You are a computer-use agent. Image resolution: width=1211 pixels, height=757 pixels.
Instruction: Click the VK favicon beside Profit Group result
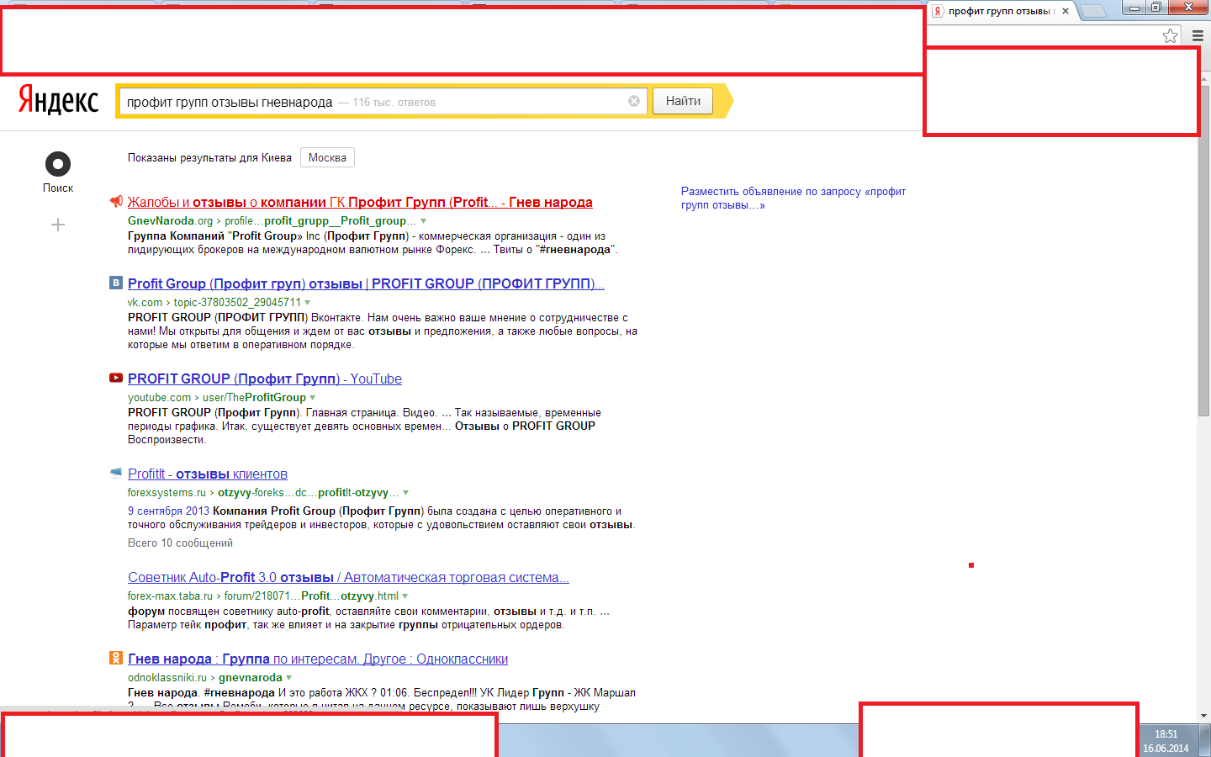tap(116, 283)
